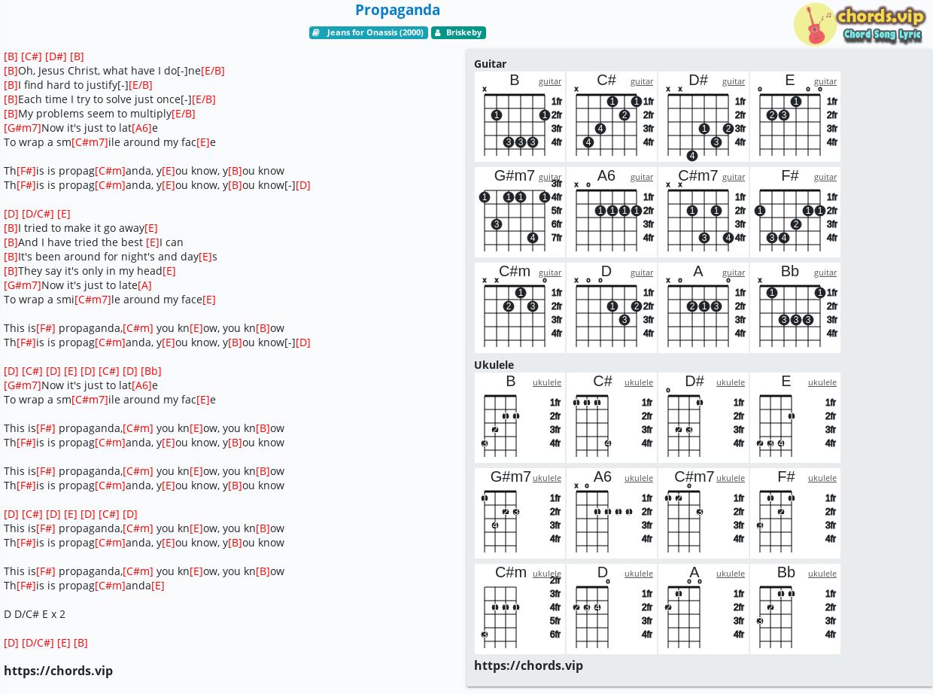
Task: Click the guitar link next to chord F#
Action: 825,177
